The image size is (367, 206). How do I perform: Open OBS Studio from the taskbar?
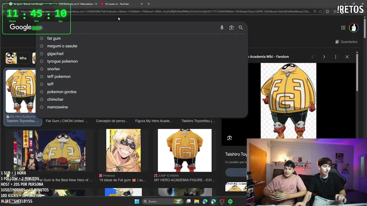(x=222, y=201)
